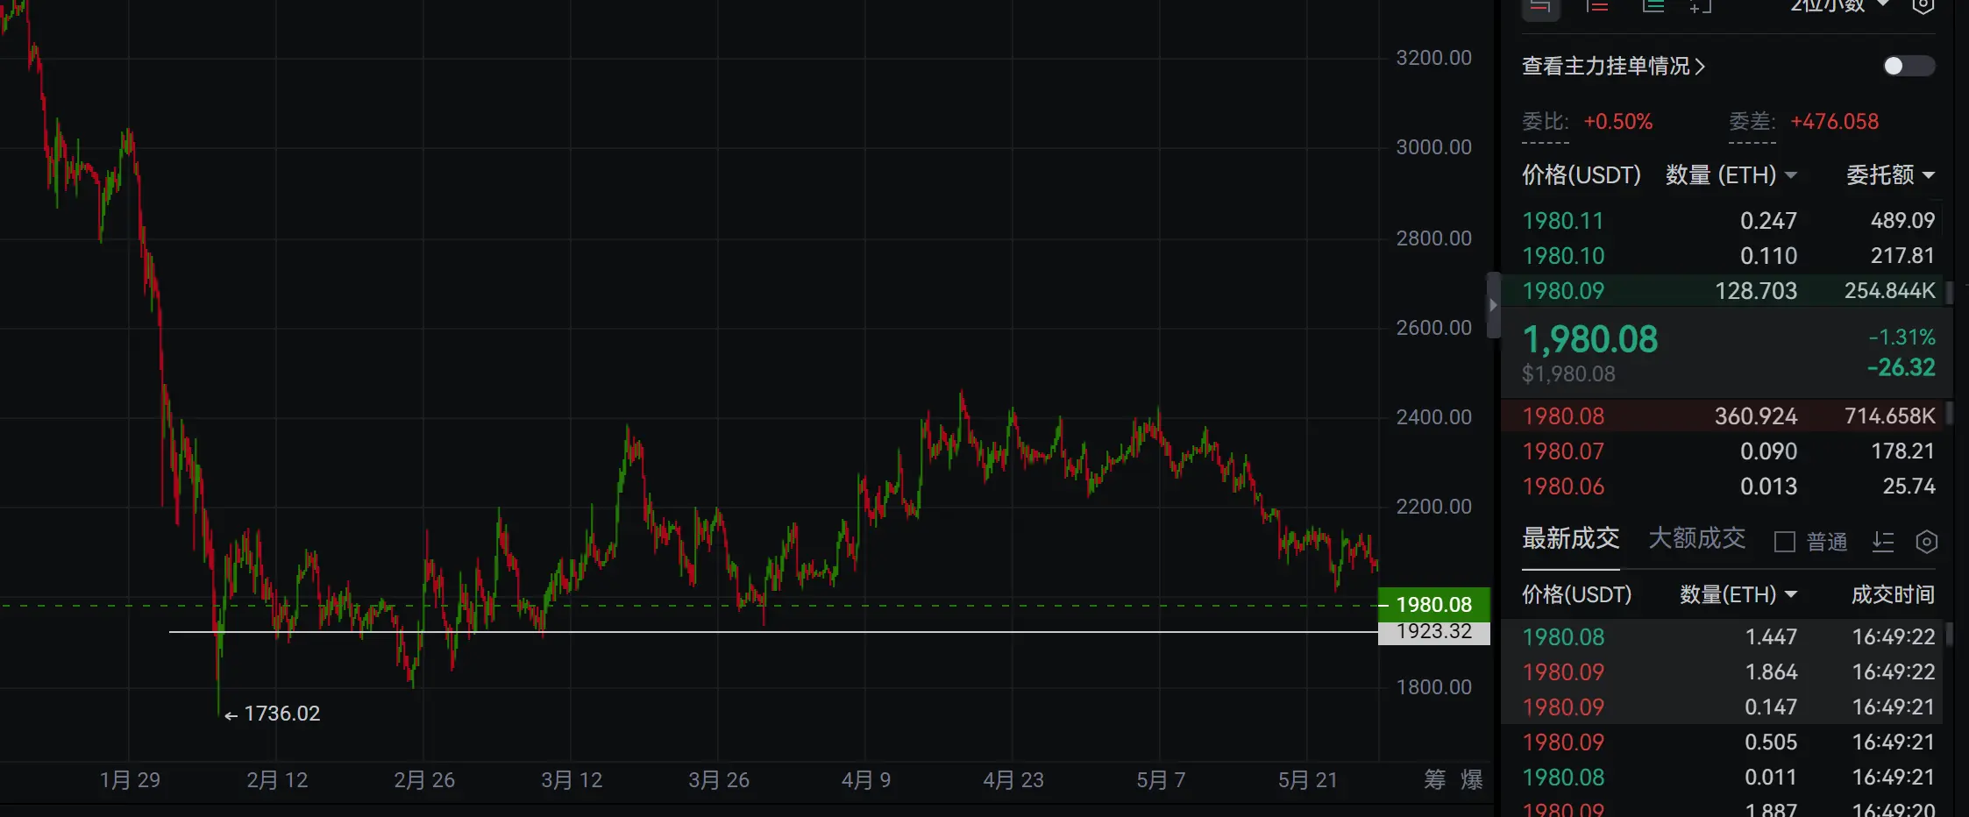Viewport: 1969px width, 817px height.
Task: Click sell order price 1980.11
Action: coord(1563,221)
